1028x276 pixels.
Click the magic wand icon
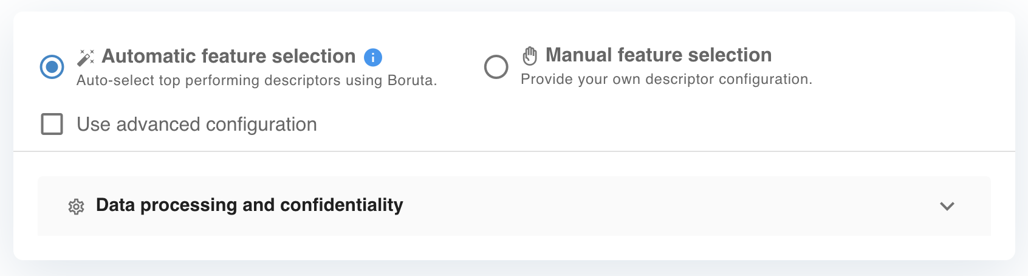pyautogui.click(x=86, y=57)
